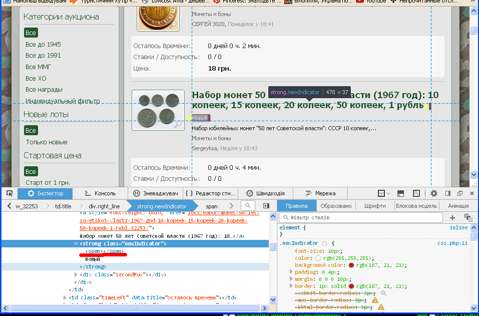Open the Анімація animations tab
This screenshot has width=479, height=316.
coord(458,206)
